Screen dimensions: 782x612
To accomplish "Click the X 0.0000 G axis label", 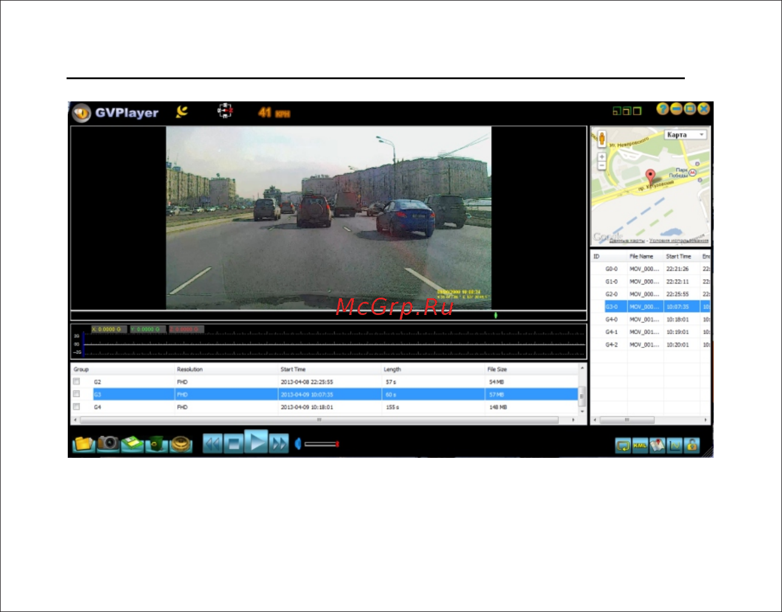I will (x=109, y=329).
